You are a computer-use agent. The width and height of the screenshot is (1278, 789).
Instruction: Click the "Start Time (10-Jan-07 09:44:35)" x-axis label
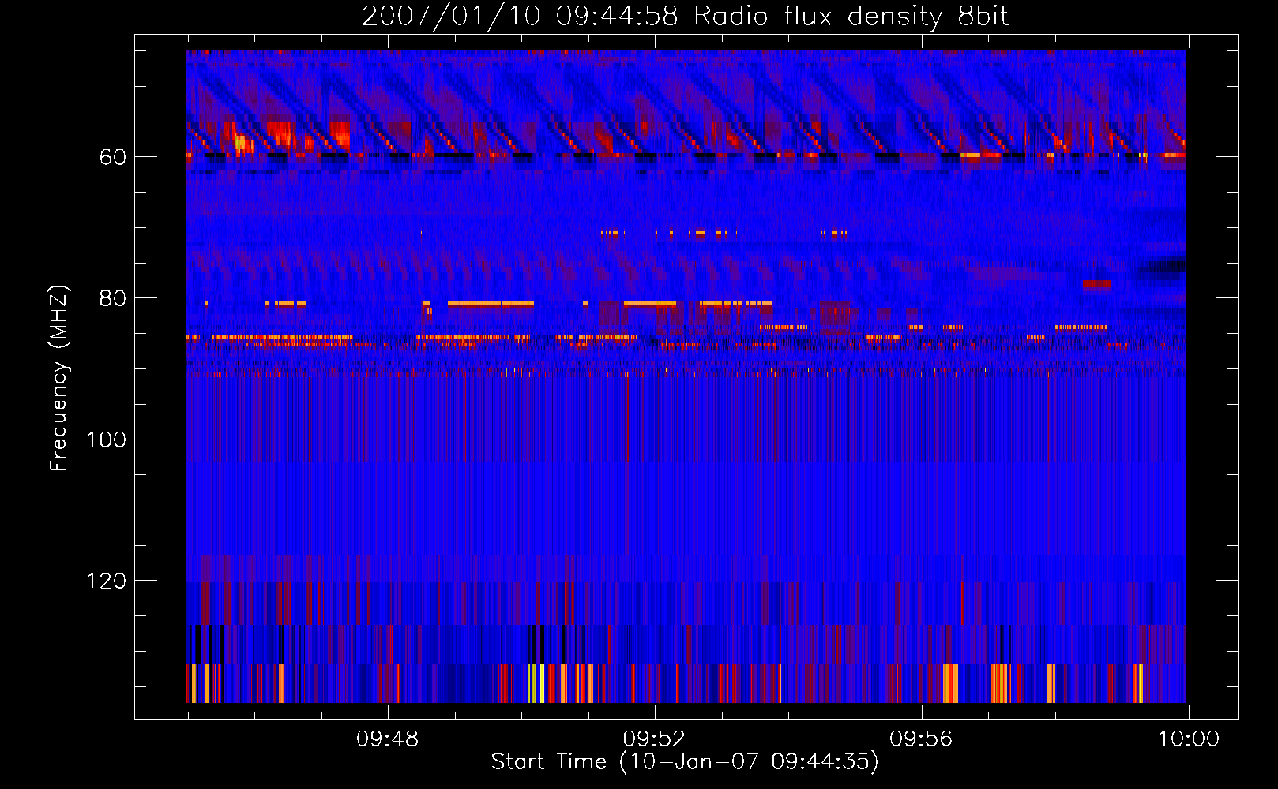[685, 762]
